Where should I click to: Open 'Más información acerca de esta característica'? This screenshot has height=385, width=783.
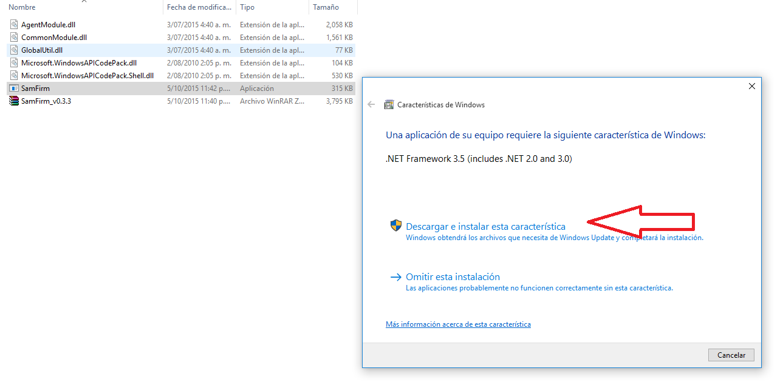coord(457,324)
